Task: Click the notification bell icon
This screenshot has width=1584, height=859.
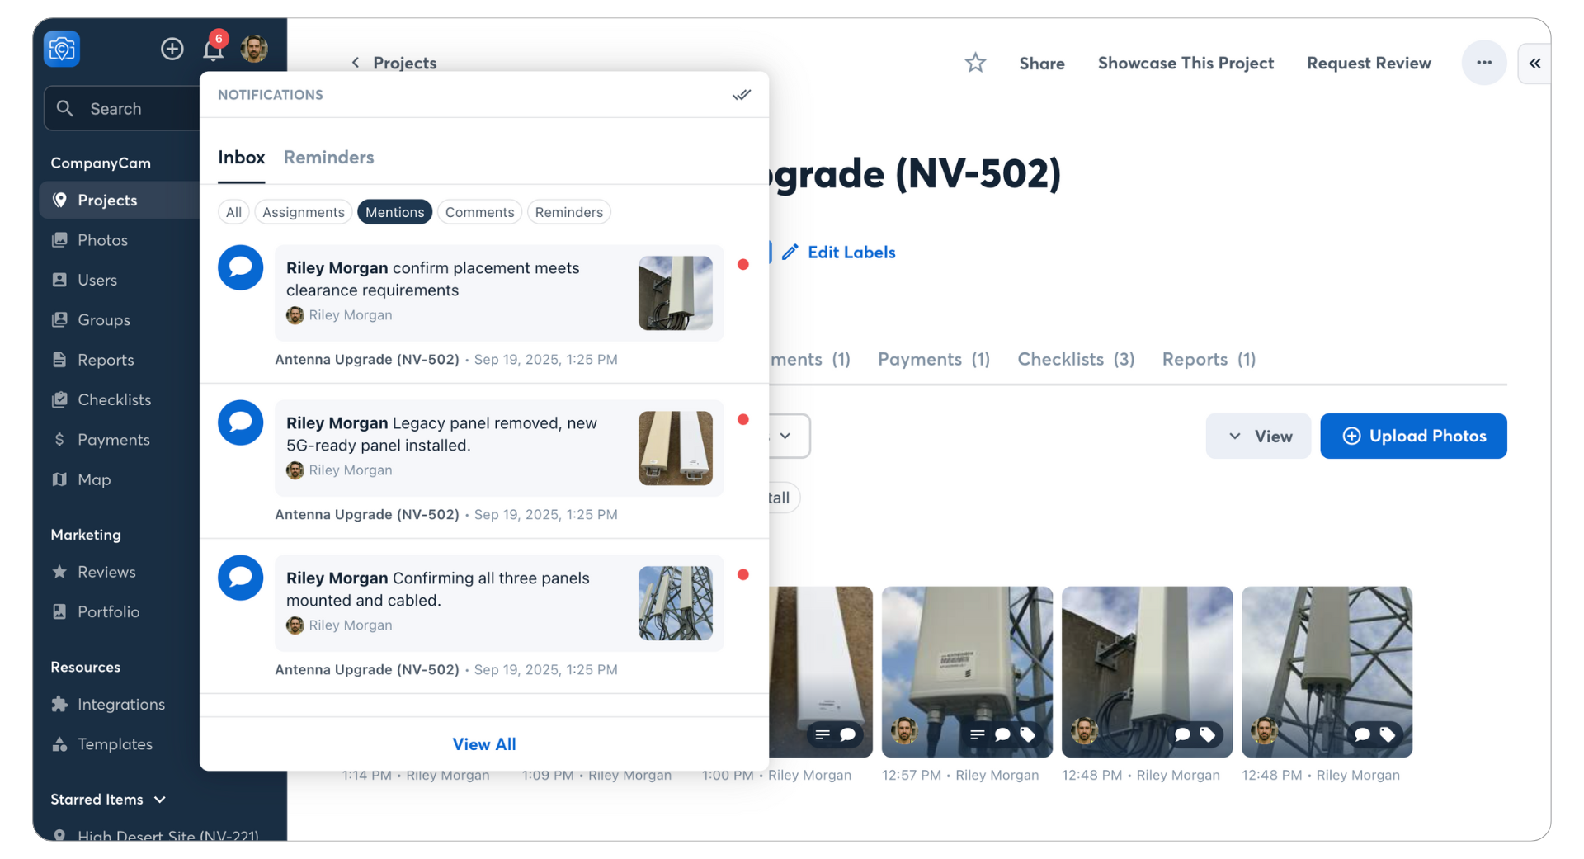Action: pyautogui.click(x=213, y=50)
